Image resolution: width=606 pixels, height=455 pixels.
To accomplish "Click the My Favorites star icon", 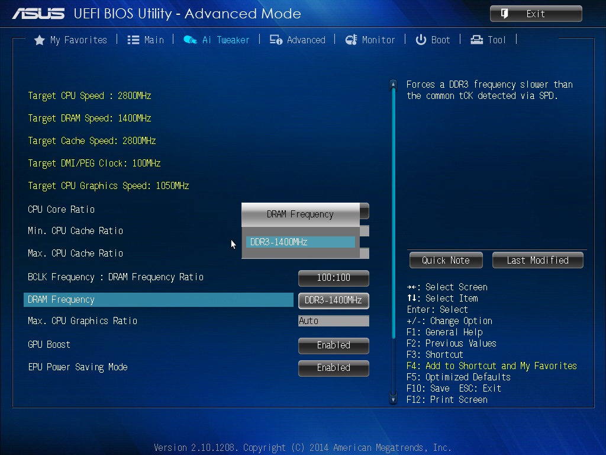I will tap(40, 40).
